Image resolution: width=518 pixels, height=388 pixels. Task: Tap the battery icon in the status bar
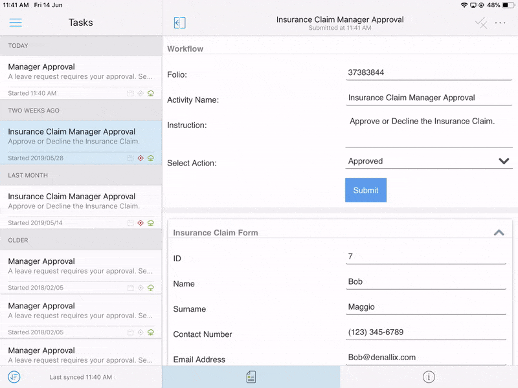pos(508,5)
